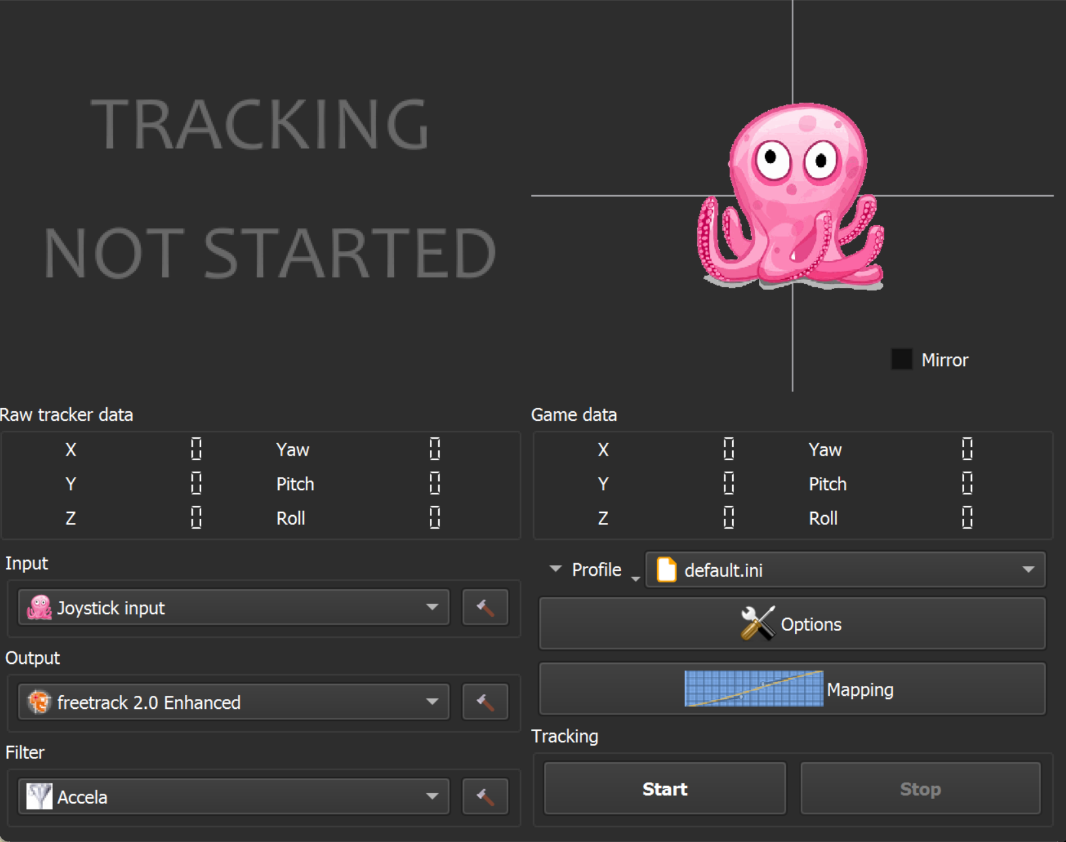Open the Input device dropdown
The width and height of the screenshot is (1066, 842).
[x=432, y=607]
